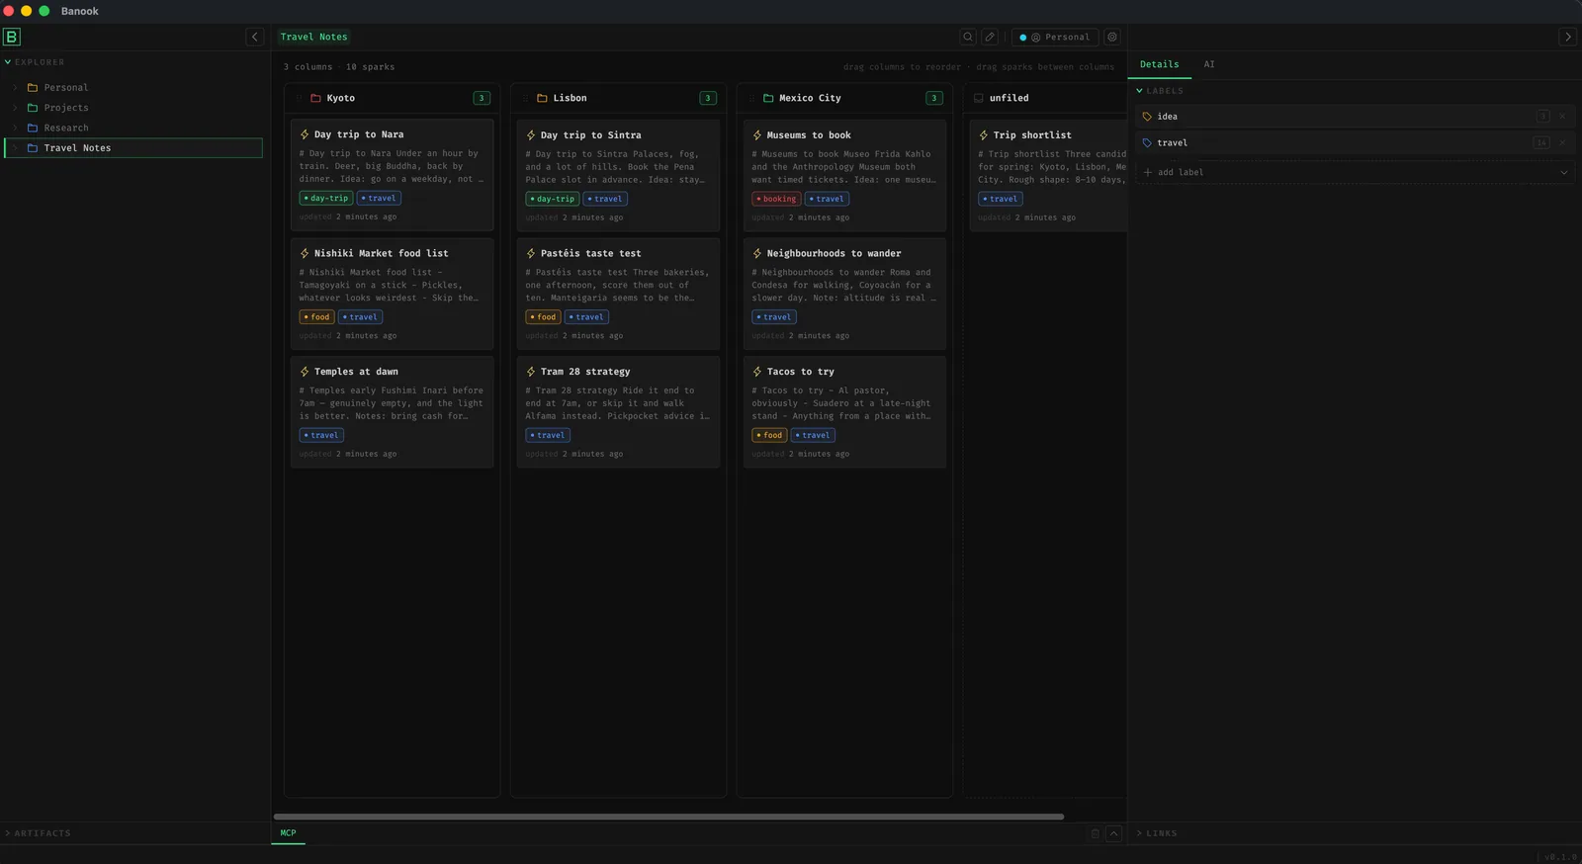This screenshot has height=864, width=1582.
Task: Click the lightning icon on Museums to book
Action: (757, 135)
